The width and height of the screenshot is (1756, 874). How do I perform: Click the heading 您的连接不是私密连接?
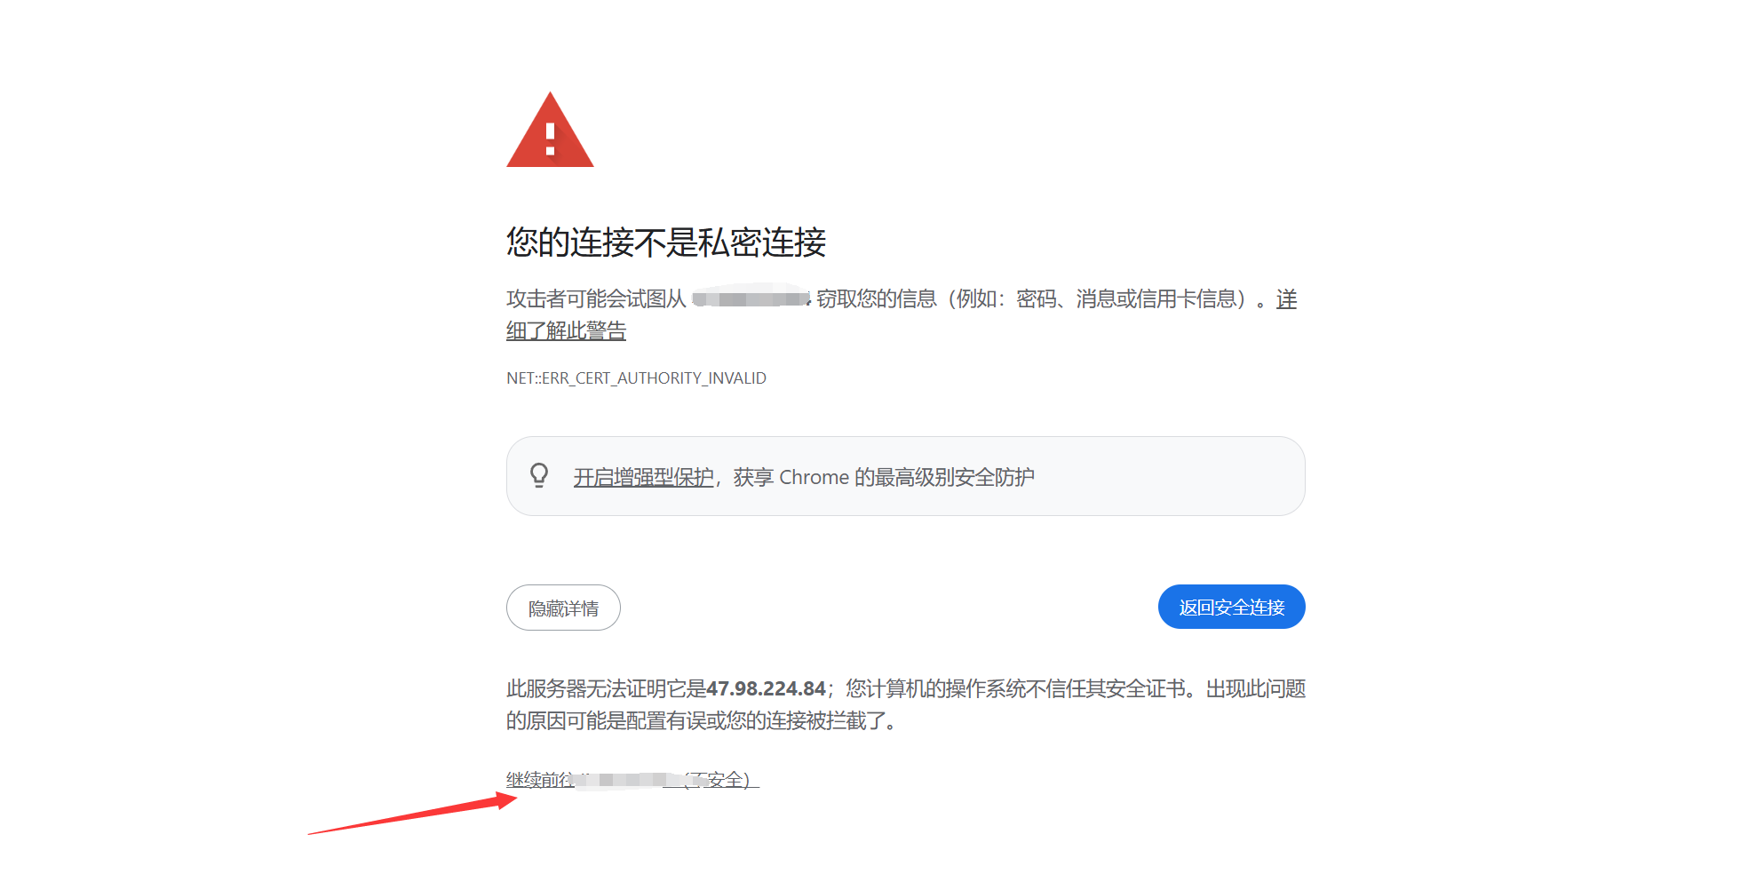pos(666,242)
